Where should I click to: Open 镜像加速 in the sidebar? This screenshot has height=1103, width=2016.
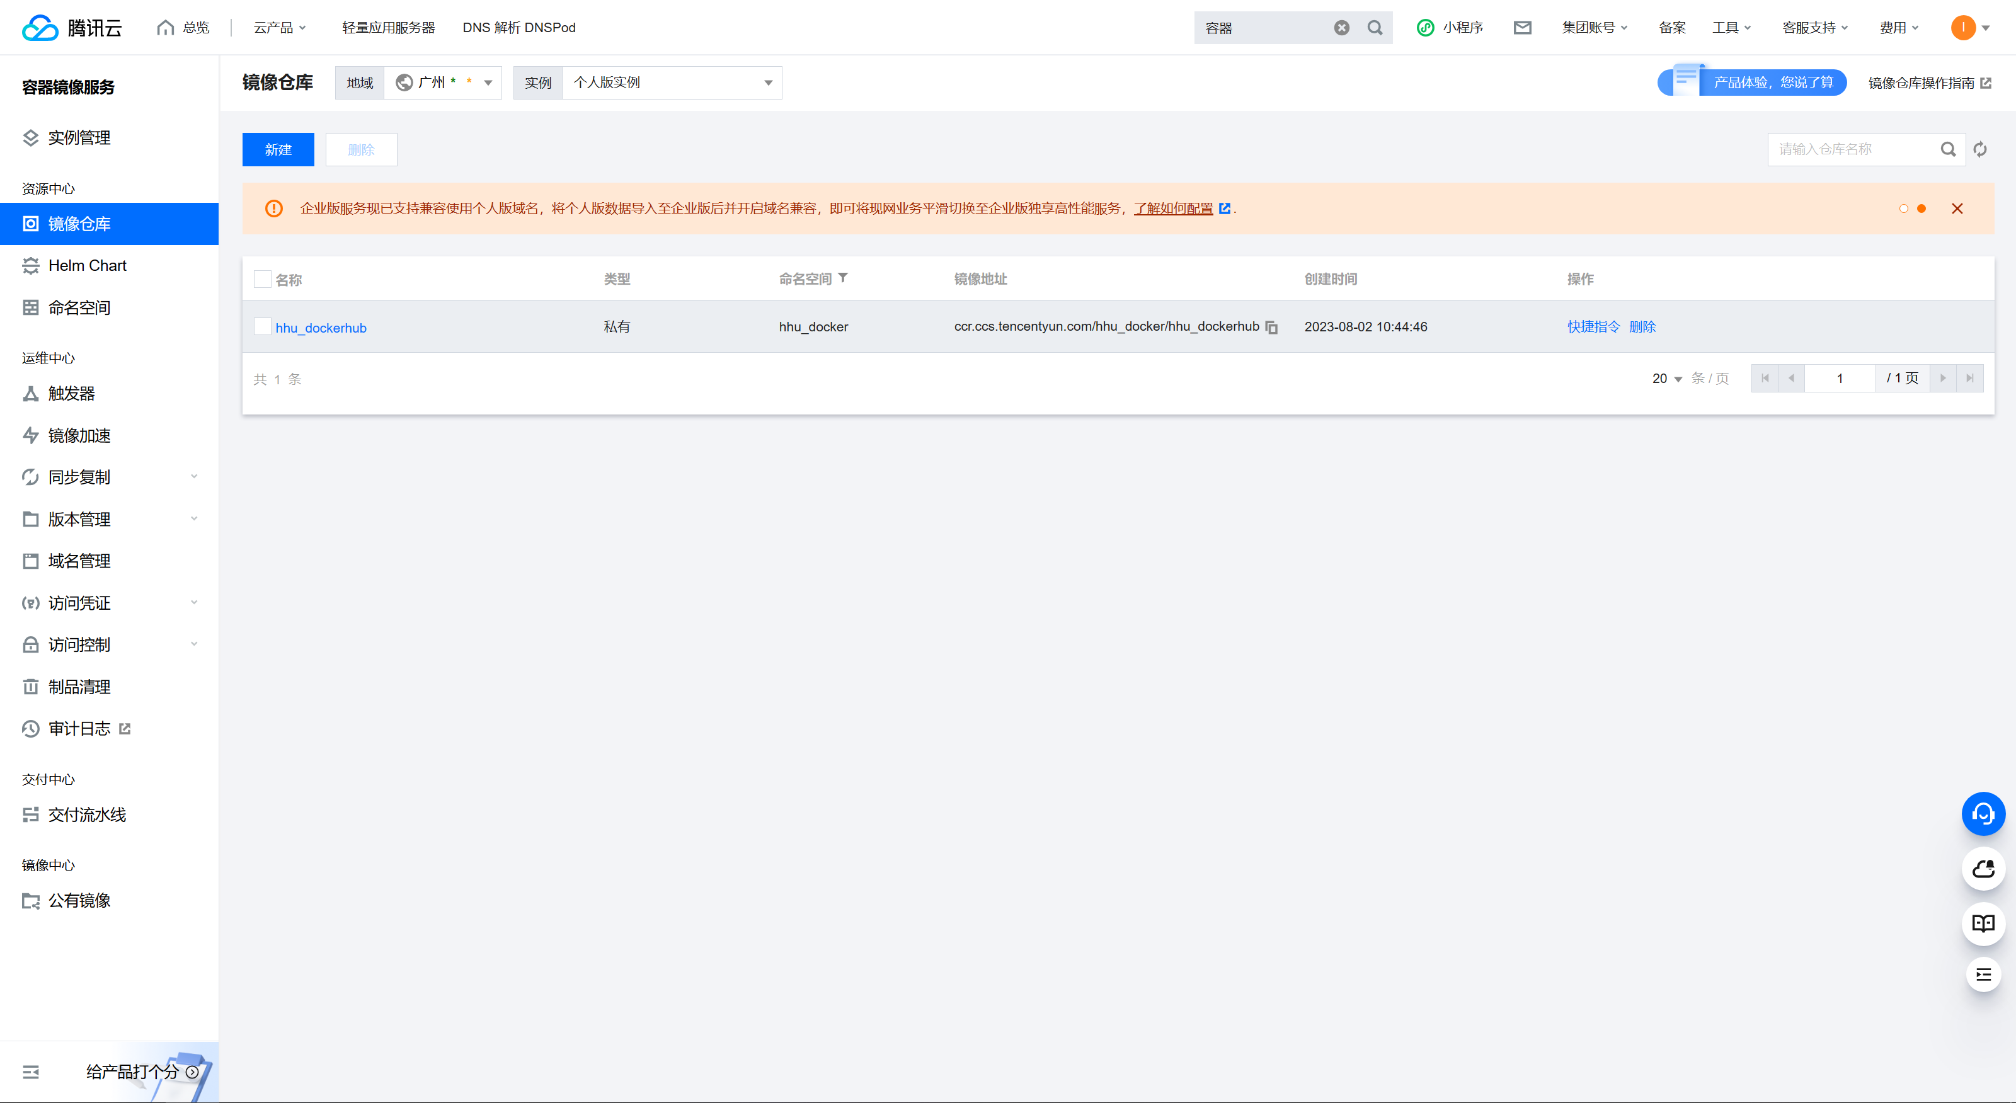tap(109, 435)
